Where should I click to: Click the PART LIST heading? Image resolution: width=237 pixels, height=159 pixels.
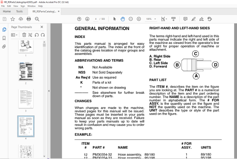point(158,80)
